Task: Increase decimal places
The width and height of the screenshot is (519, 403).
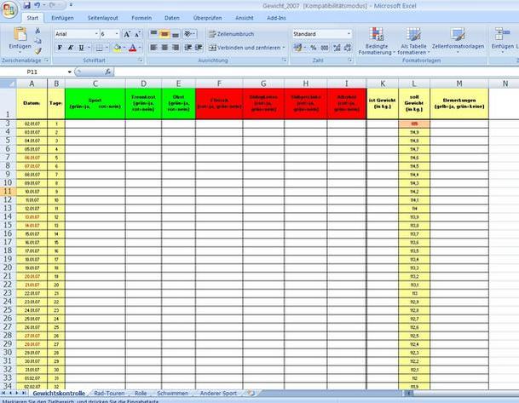Action: pos(337,48)
